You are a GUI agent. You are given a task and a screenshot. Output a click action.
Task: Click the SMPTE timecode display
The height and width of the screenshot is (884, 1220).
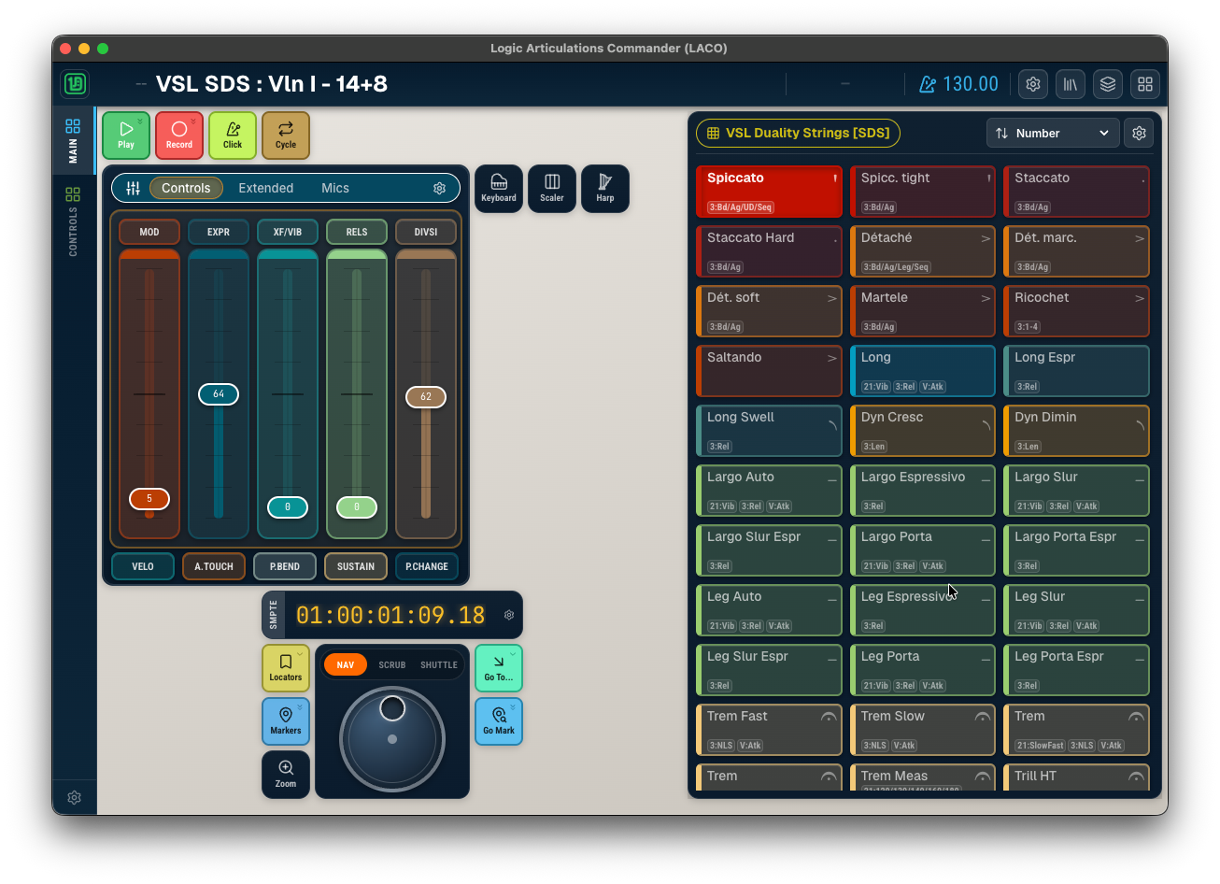tap(390, 615)
